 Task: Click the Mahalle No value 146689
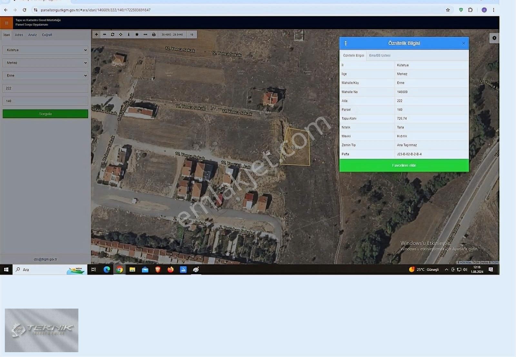click(x=402, y=92)
